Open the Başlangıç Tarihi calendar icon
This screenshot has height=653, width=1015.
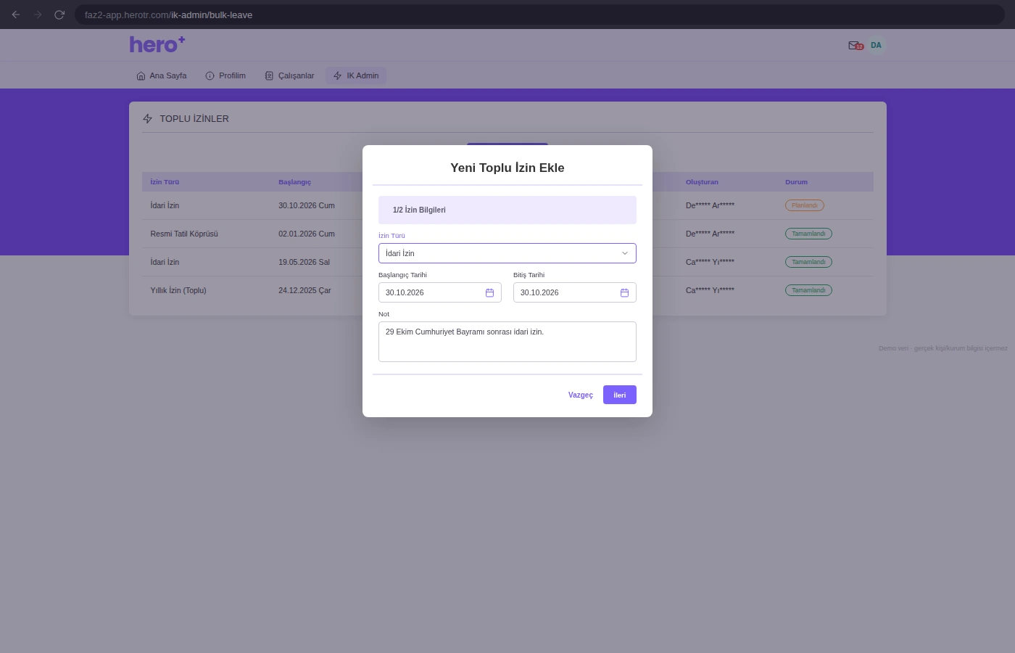(x=489, y=292)
